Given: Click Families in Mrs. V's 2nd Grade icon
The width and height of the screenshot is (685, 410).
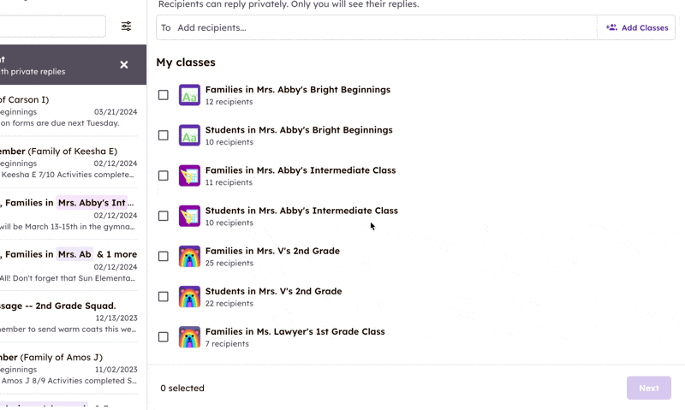Looking at the screenshot, I should click(189, 256).
